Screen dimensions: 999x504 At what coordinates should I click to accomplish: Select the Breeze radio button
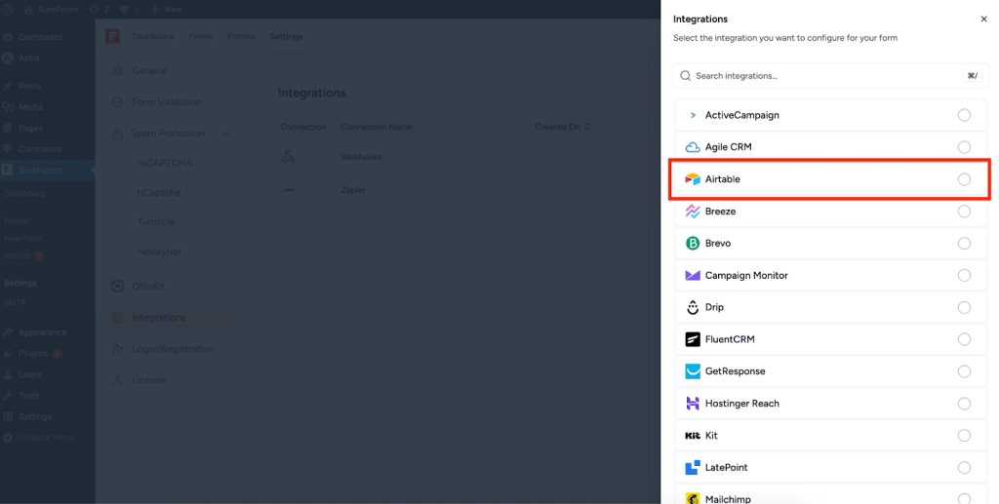(964, 212)
